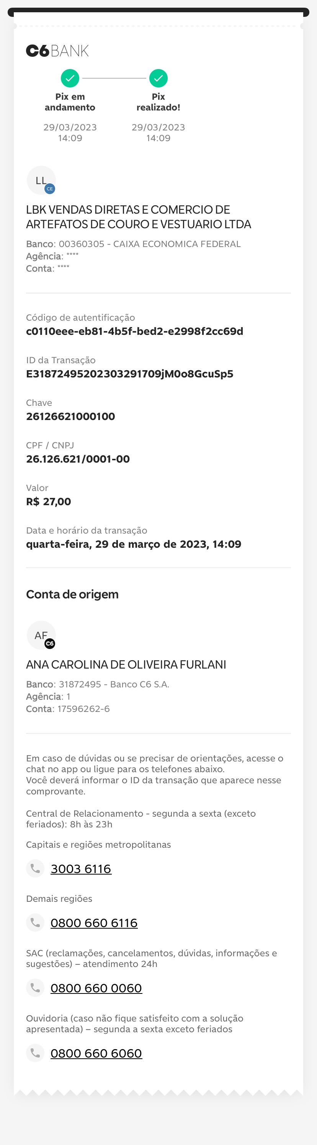This screenshot has width=317, height=1145.
Task: Click the 'Pix em andamento' green checkmark
Action: pyautogui.click(x=70, y=78)
